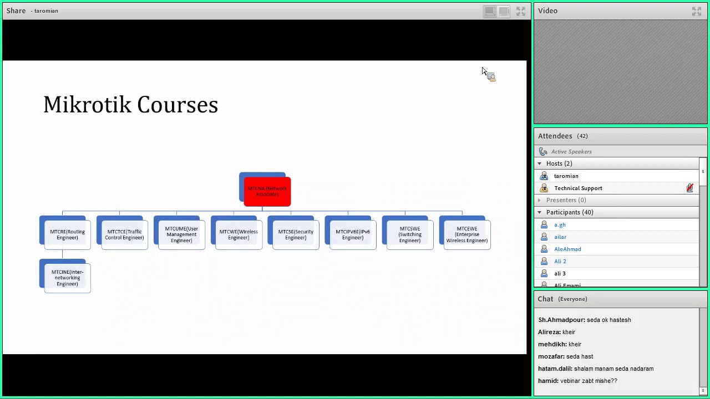Image resolution: width=710 pixels, height=399 pixels.
Task: Maximize the Share pod with the fullscreen icon
Action: tap(521, 11)
